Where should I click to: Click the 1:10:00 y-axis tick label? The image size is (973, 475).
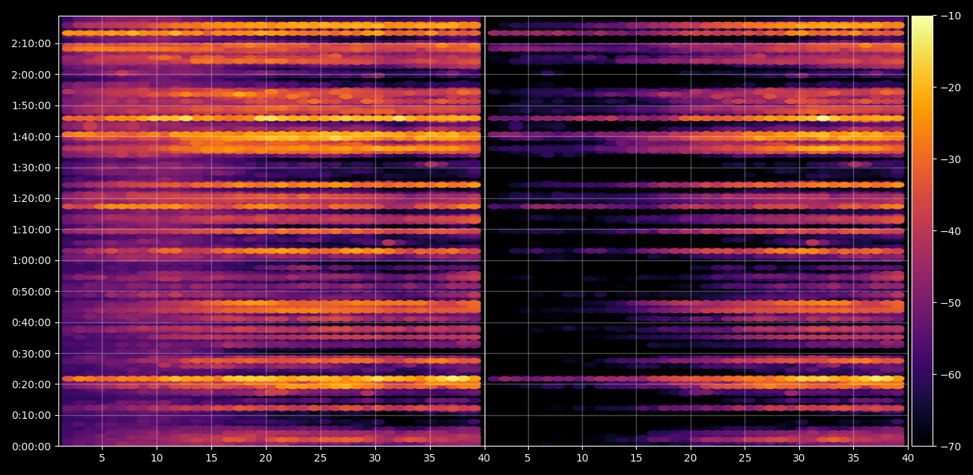coord(31,229)
